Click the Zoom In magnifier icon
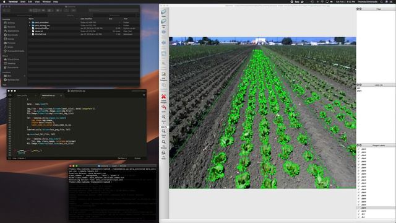Viewport: 396px width, 223px height. click(x=163, y=118)
